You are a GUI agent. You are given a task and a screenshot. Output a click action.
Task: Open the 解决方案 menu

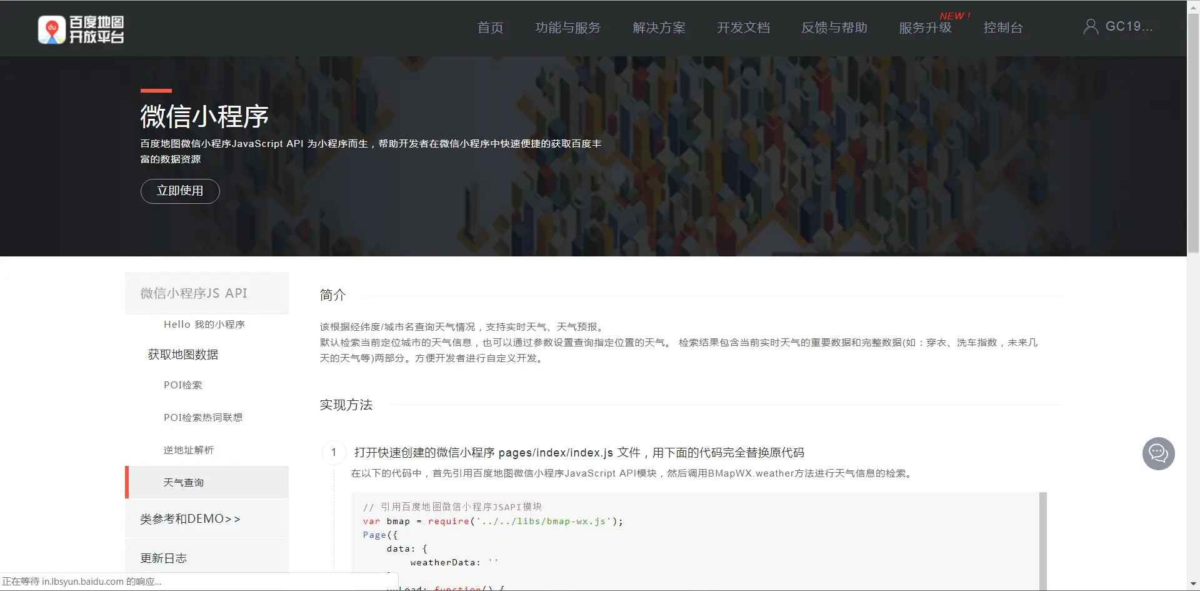pyautogui.click(x=659, y=28)
